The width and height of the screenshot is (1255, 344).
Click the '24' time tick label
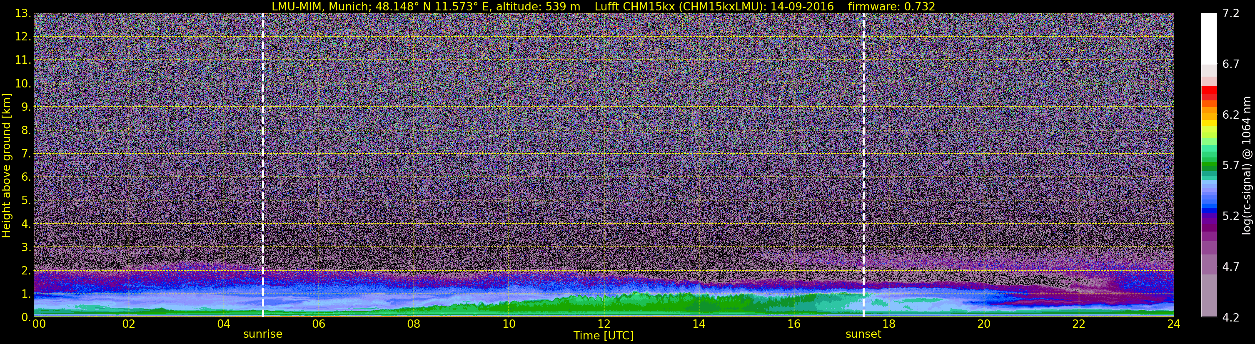point(1174,324)
